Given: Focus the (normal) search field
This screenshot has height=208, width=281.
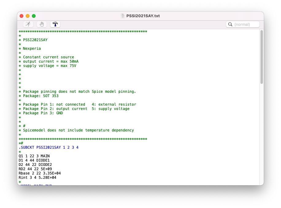Looking at the screenshot, I should pyautogui.click(x=243, y=24).
